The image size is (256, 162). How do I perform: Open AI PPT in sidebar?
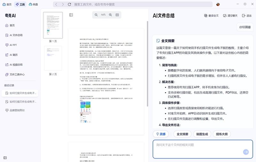(x=11, y=45)
